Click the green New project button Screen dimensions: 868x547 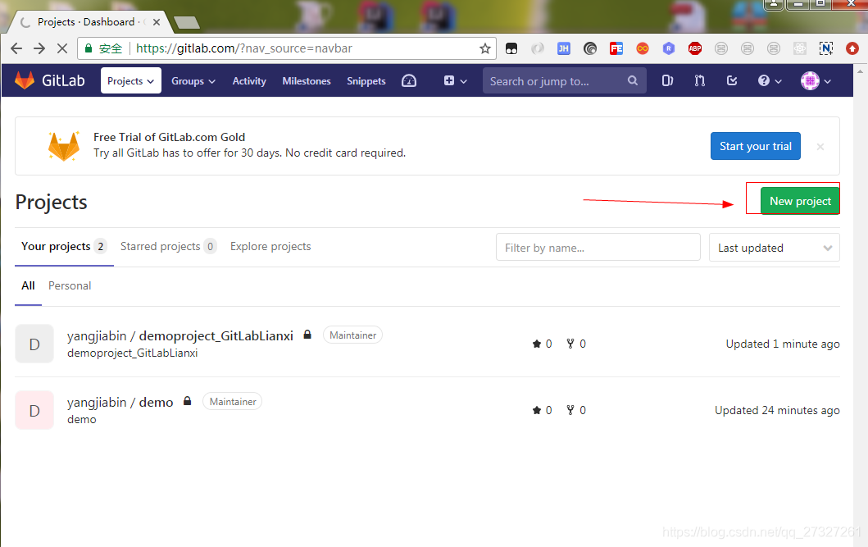click(800, 201)
